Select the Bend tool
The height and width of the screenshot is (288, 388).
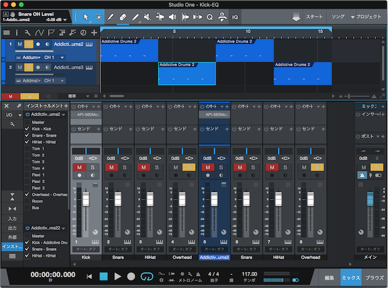pos(160,17)
